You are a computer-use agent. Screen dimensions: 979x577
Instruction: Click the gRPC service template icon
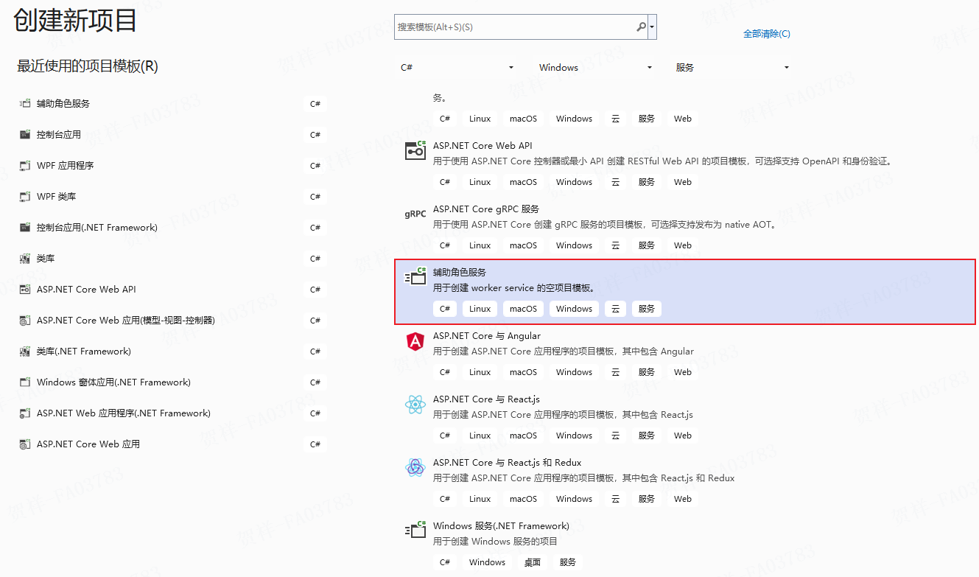tap(415, 214)
